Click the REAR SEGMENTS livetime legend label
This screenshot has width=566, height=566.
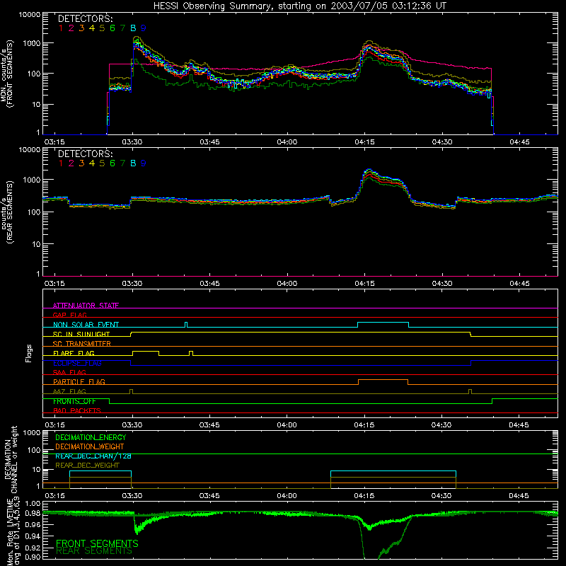click(x=94, y=551)
